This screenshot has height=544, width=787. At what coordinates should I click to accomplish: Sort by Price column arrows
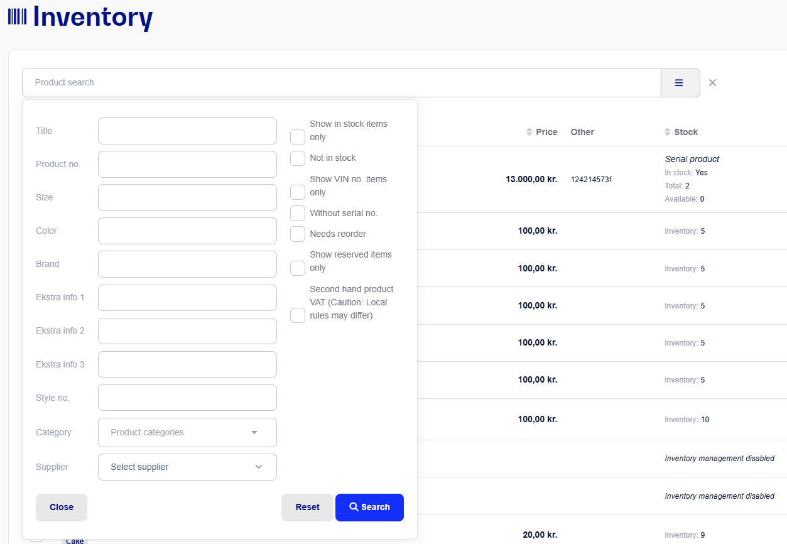click(529, 132)
